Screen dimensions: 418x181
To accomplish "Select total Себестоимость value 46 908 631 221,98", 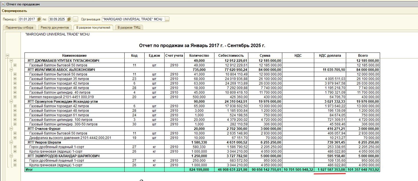I will click(x=231, y=169).
